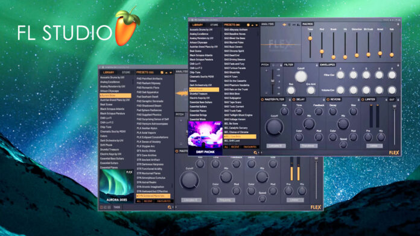Switch to Library tab in Drift Phonk window

click(198, 25)
